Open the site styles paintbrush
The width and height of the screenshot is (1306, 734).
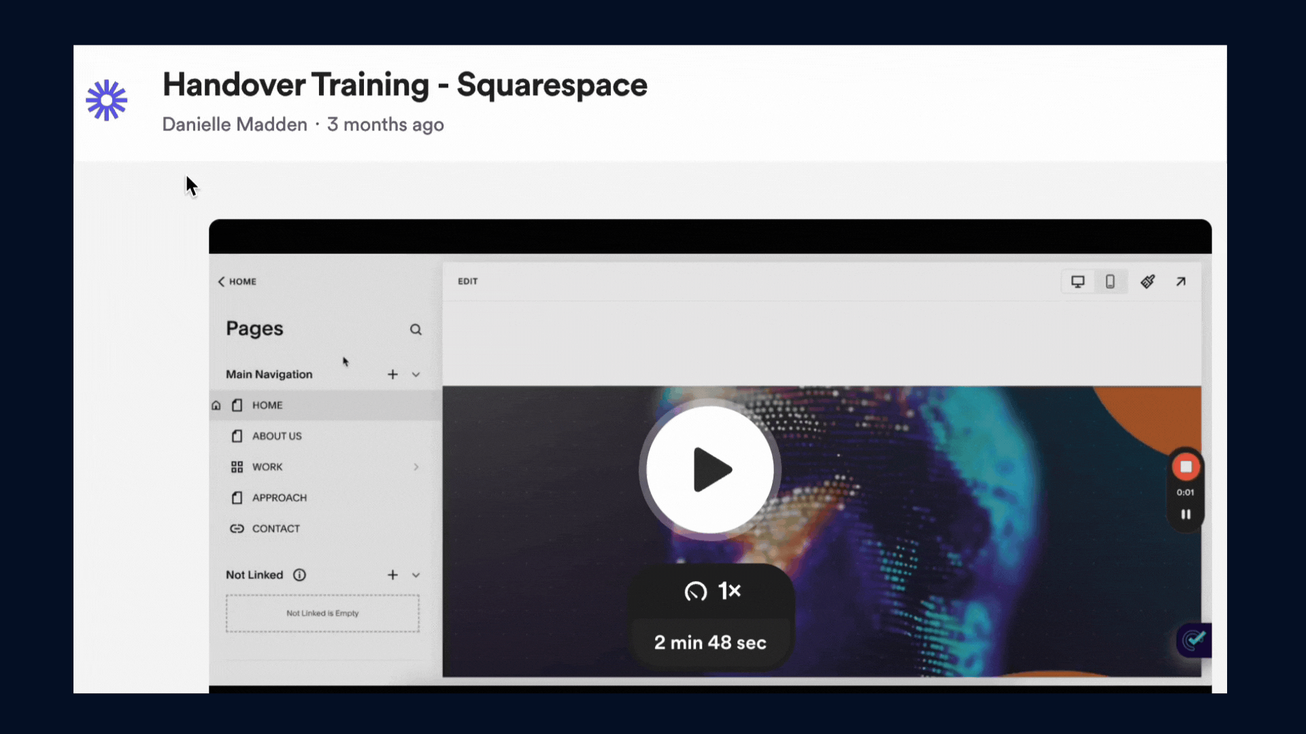click(x=1148, y=281)
